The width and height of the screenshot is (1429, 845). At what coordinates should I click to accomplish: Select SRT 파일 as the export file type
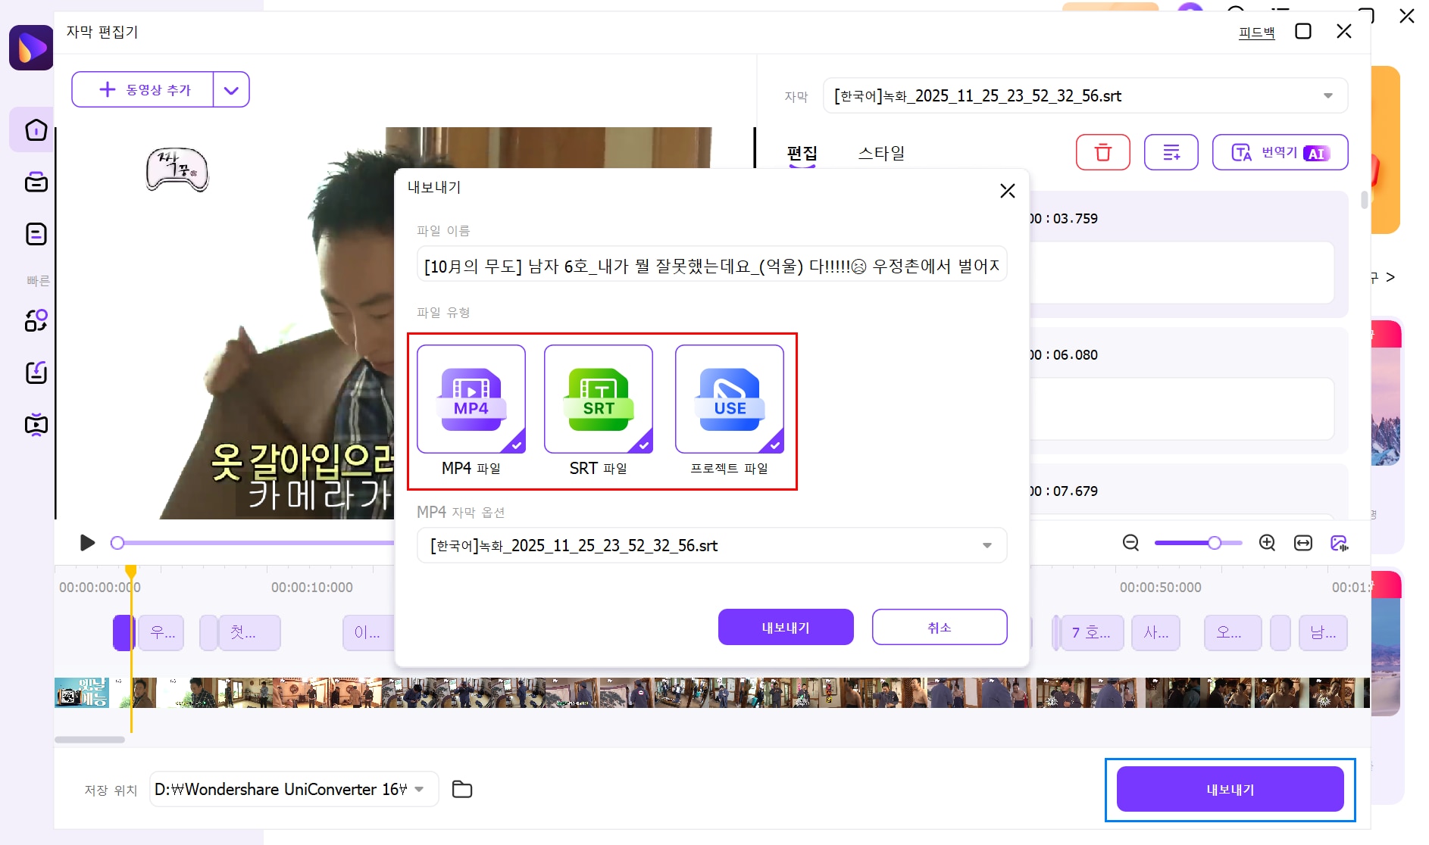(598, 400)
